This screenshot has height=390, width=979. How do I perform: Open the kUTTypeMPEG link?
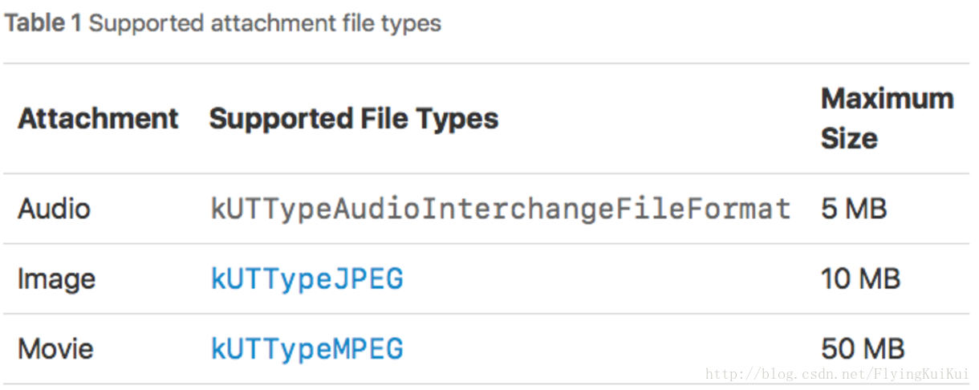[307, 349]
